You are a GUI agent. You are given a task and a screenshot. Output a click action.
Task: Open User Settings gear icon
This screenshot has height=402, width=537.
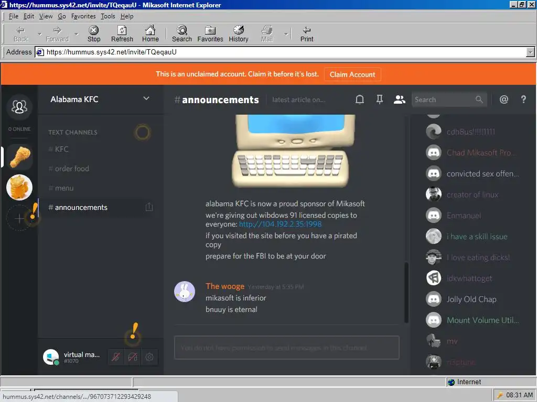pyautogui.click(x=149, y=357)
